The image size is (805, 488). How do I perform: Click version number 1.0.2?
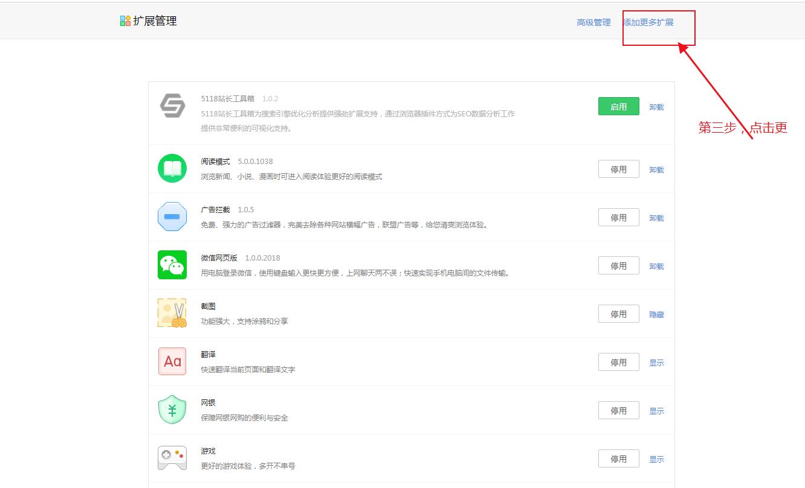270,98
